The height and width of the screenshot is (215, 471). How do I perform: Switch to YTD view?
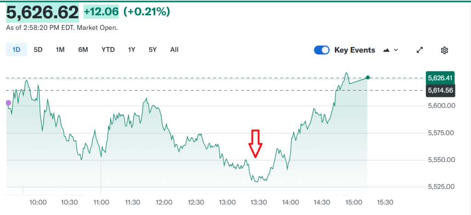pyautogui.click(x=108, y=50)
